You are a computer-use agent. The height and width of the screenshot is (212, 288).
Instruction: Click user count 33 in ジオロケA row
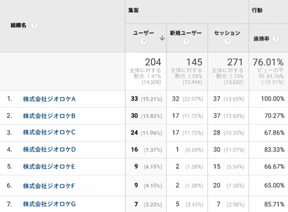click(134, 99)
